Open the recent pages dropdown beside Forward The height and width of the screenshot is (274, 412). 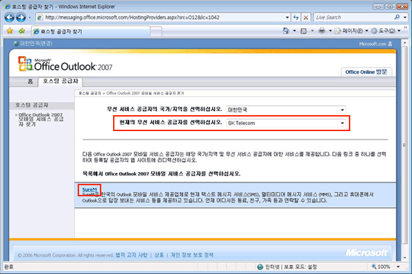(x=30, y=17)
